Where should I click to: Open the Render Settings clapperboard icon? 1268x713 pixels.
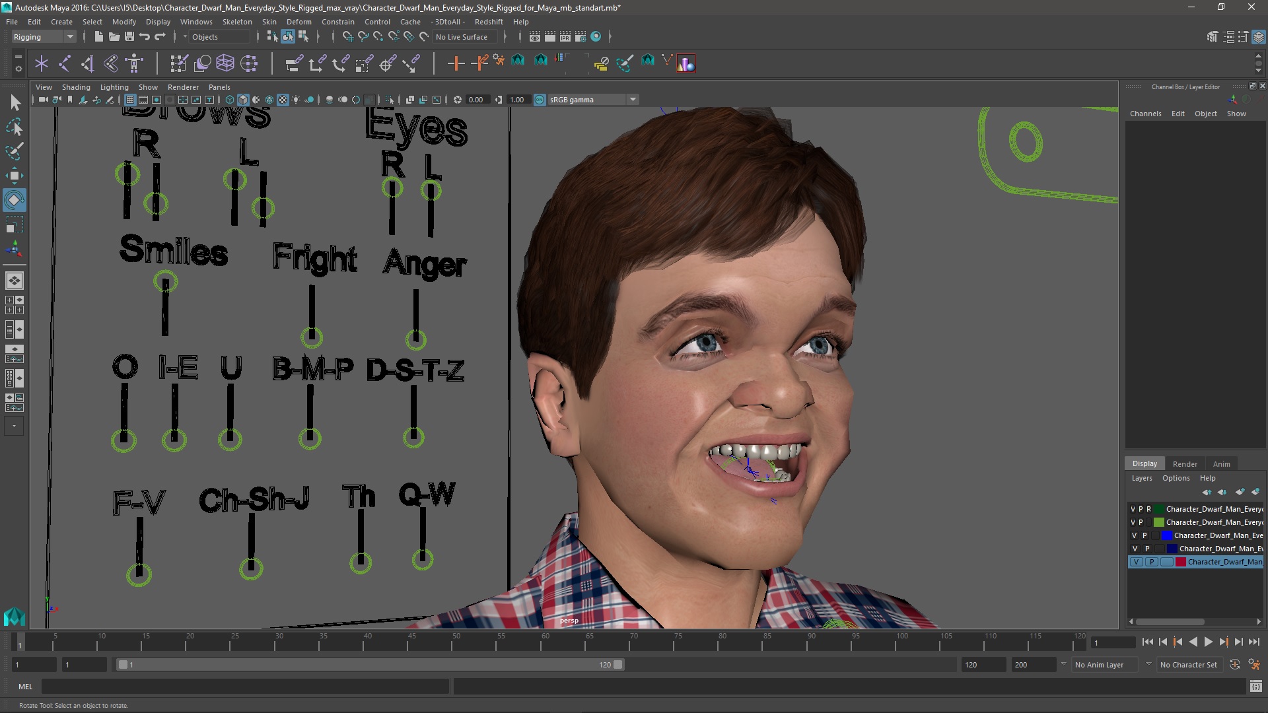[581, 36]
